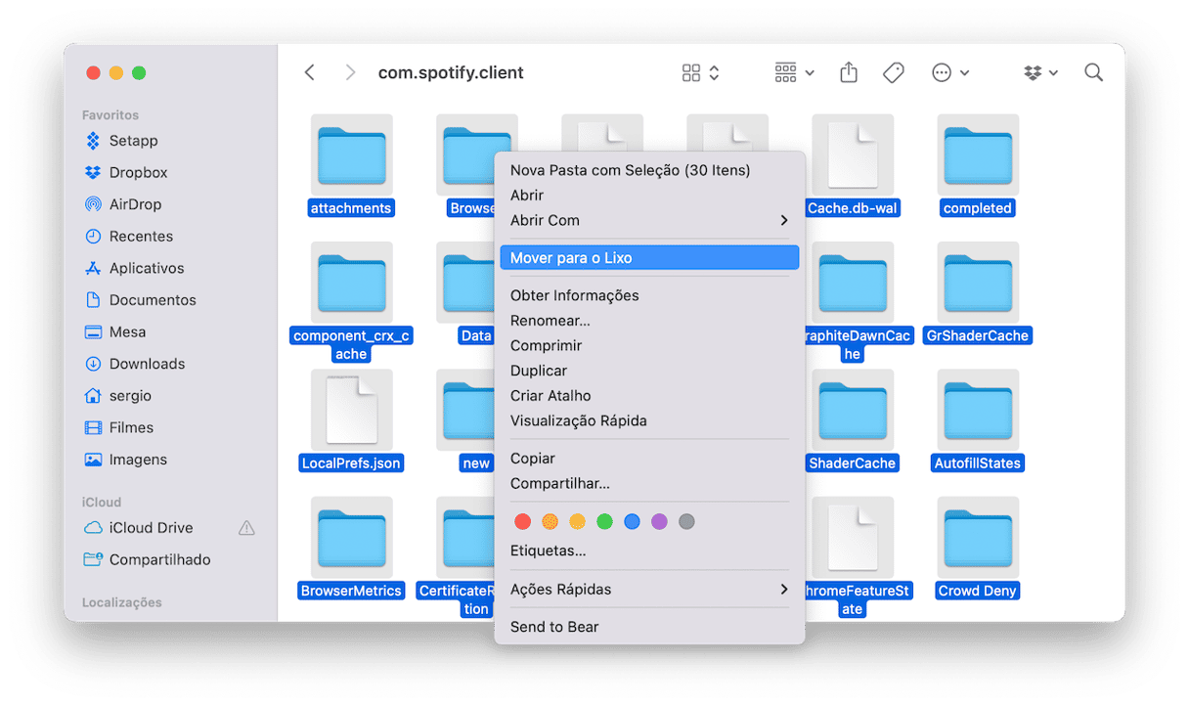Switch to icon grid view
The height and width of the screenshot is (706, 1189).
691,72
